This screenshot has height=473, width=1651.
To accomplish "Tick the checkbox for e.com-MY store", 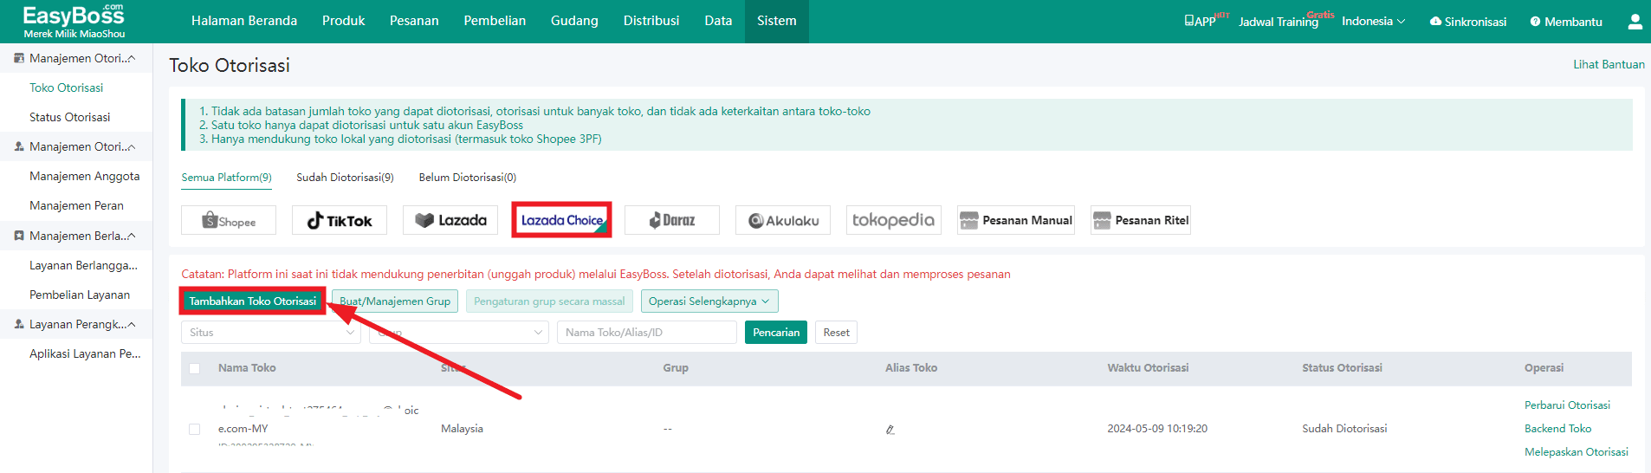I will 195,429.
